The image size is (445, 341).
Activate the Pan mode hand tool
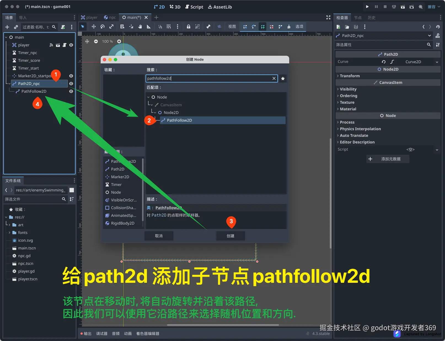click(140, 26)
